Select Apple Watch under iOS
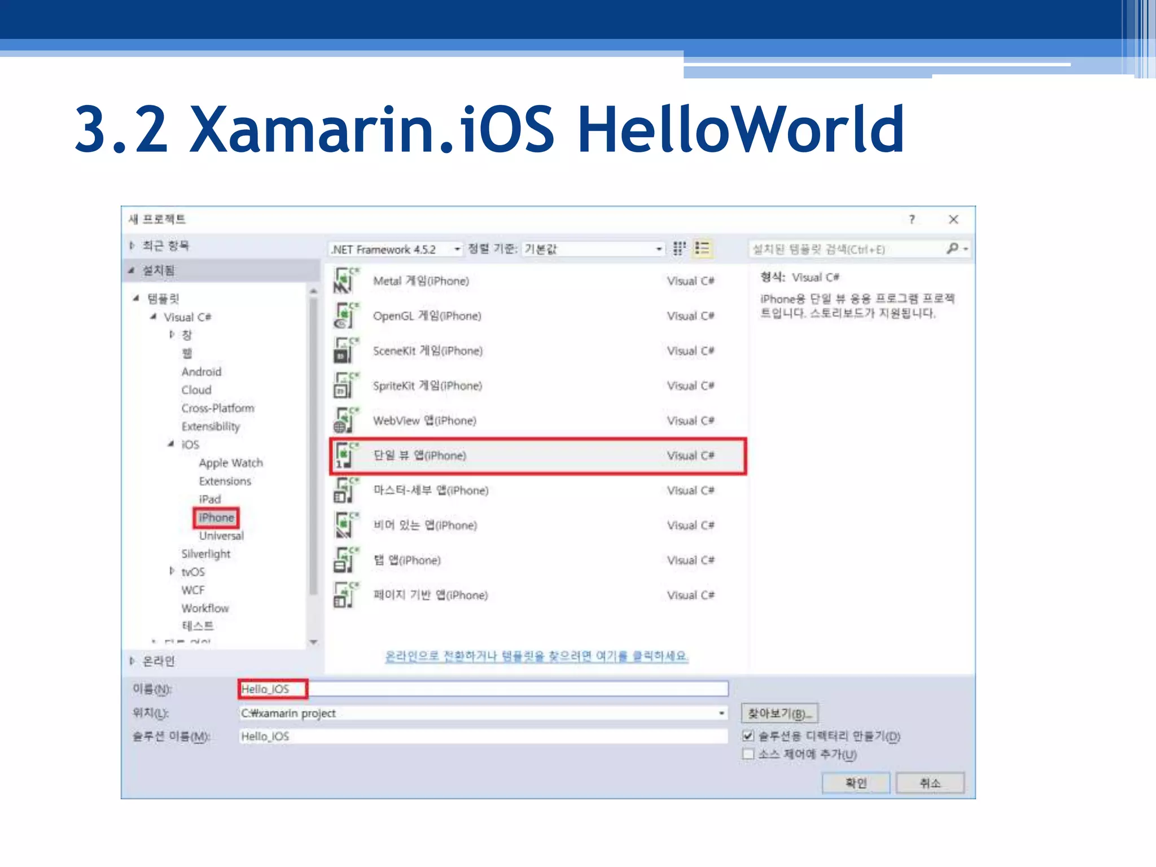Screen dimensions: 1156x867 (x=231, y=463)
